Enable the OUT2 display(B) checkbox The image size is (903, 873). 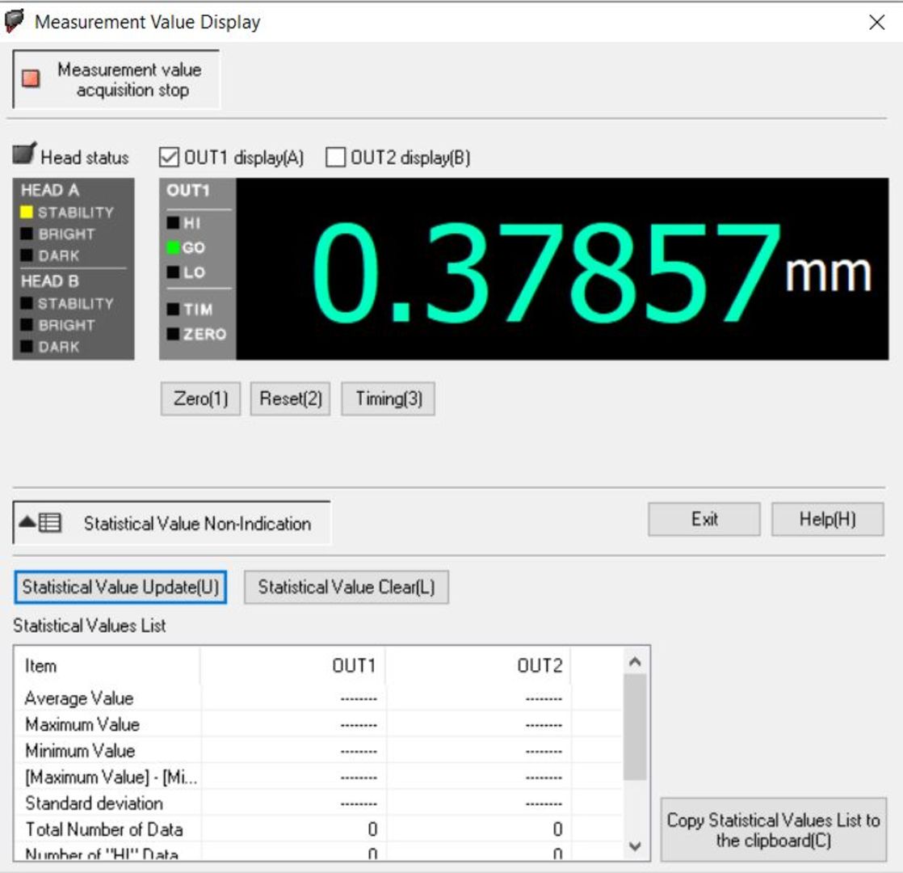(336, 158)
